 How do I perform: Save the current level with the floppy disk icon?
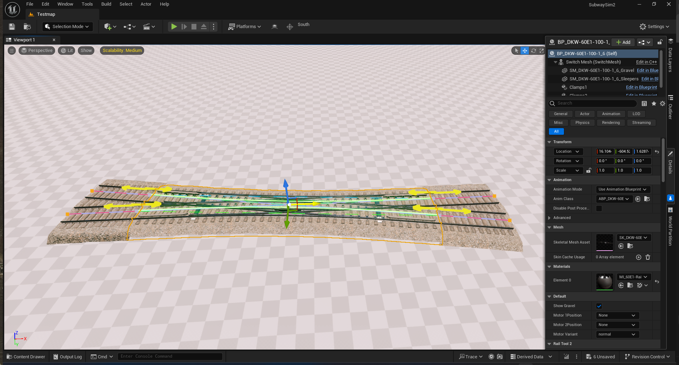click(x=12, y=27)
